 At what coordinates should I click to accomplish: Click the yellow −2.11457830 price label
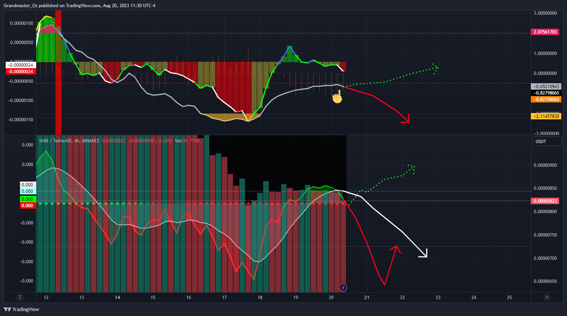pyautogui.click(x=546, y=116)
